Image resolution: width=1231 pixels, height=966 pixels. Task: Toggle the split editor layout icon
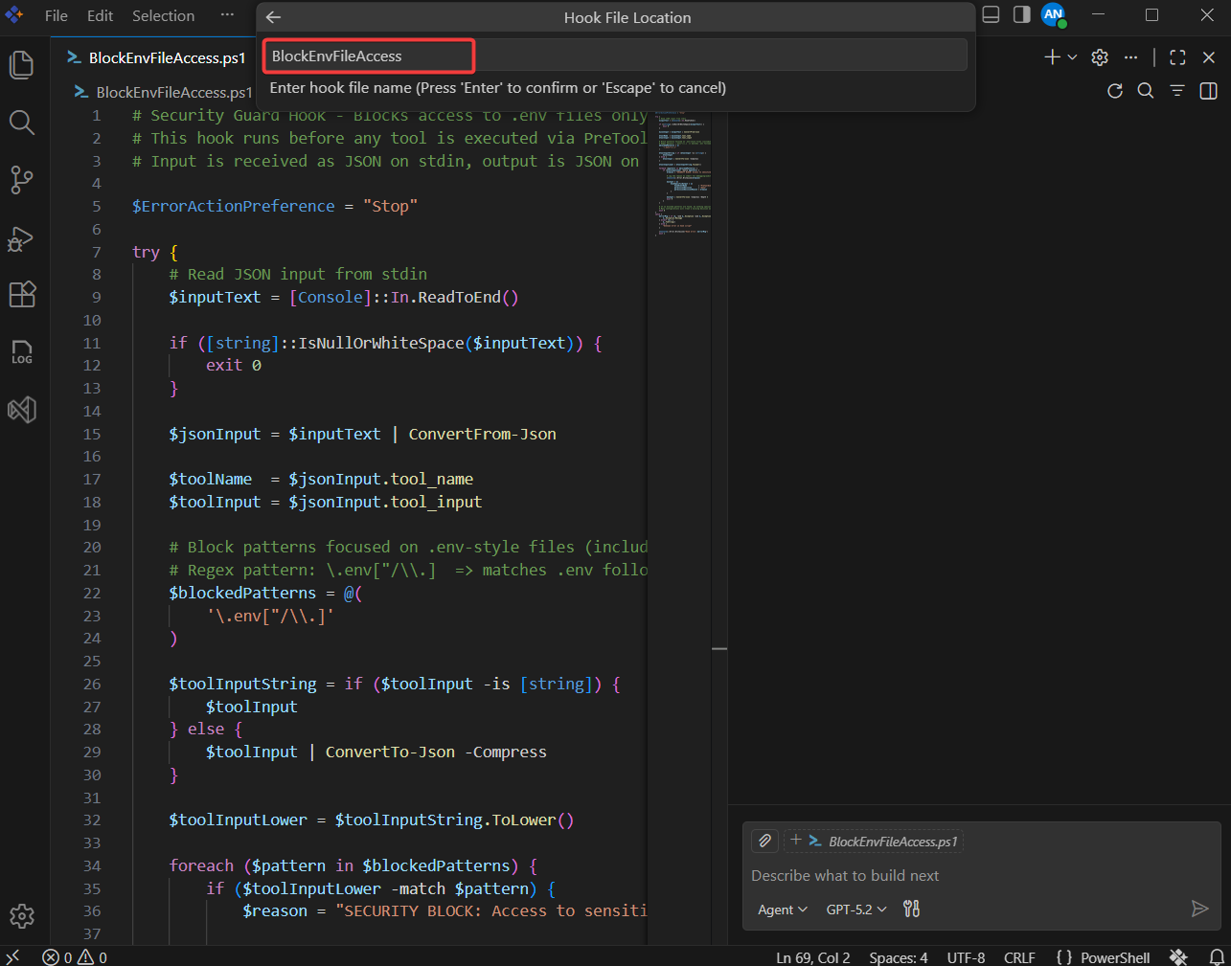tap(1208, 91)
